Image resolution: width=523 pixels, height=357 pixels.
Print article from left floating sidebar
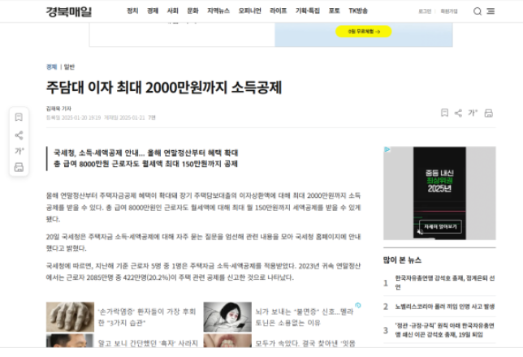pos(19,167)
